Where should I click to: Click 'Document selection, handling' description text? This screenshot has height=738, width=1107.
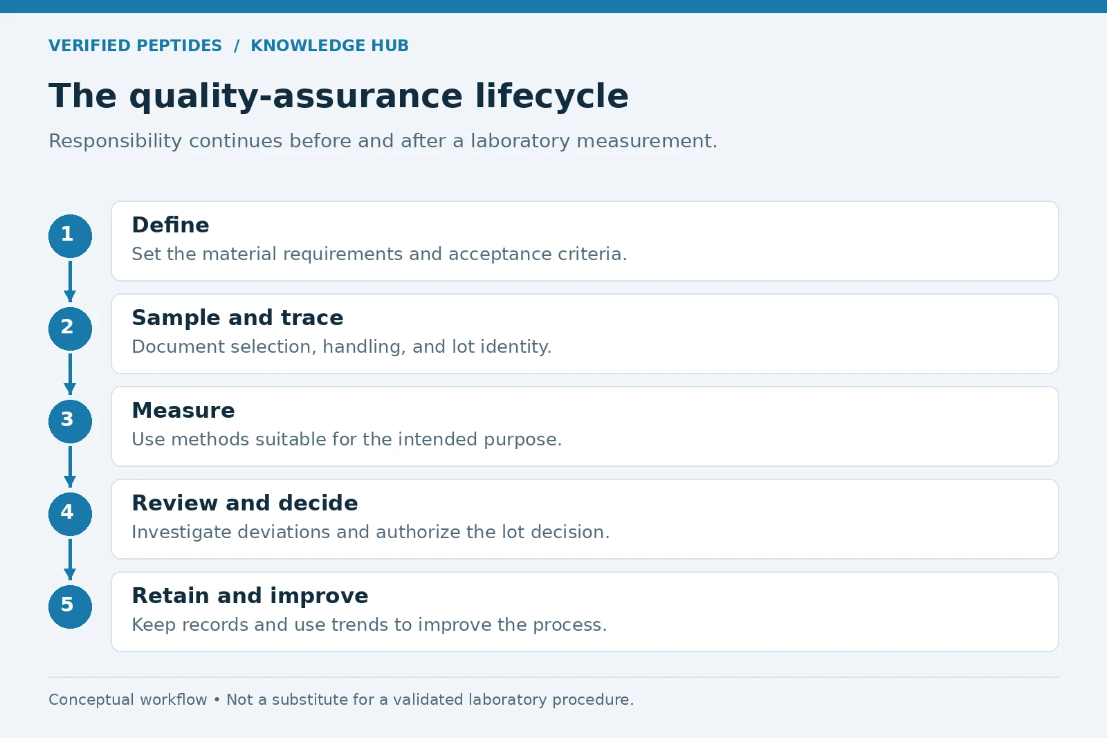coord(342,347)
